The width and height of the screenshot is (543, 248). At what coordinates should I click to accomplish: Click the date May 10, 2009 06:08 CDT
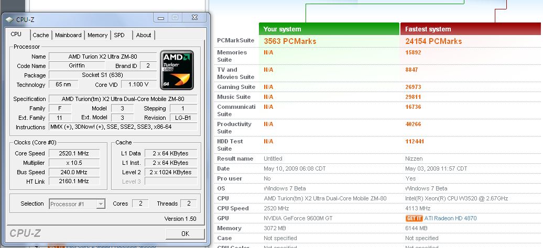coord(295,168)
